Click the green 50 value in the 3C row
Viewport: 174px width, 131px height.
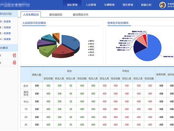point(71,125)
